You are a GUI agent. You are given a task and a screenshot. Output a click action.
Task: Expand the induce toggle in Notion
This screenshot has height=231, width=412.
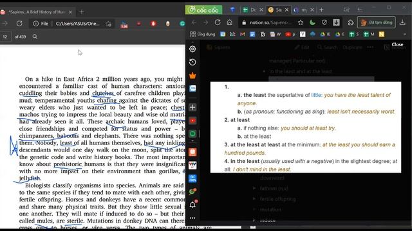(254, 220)
